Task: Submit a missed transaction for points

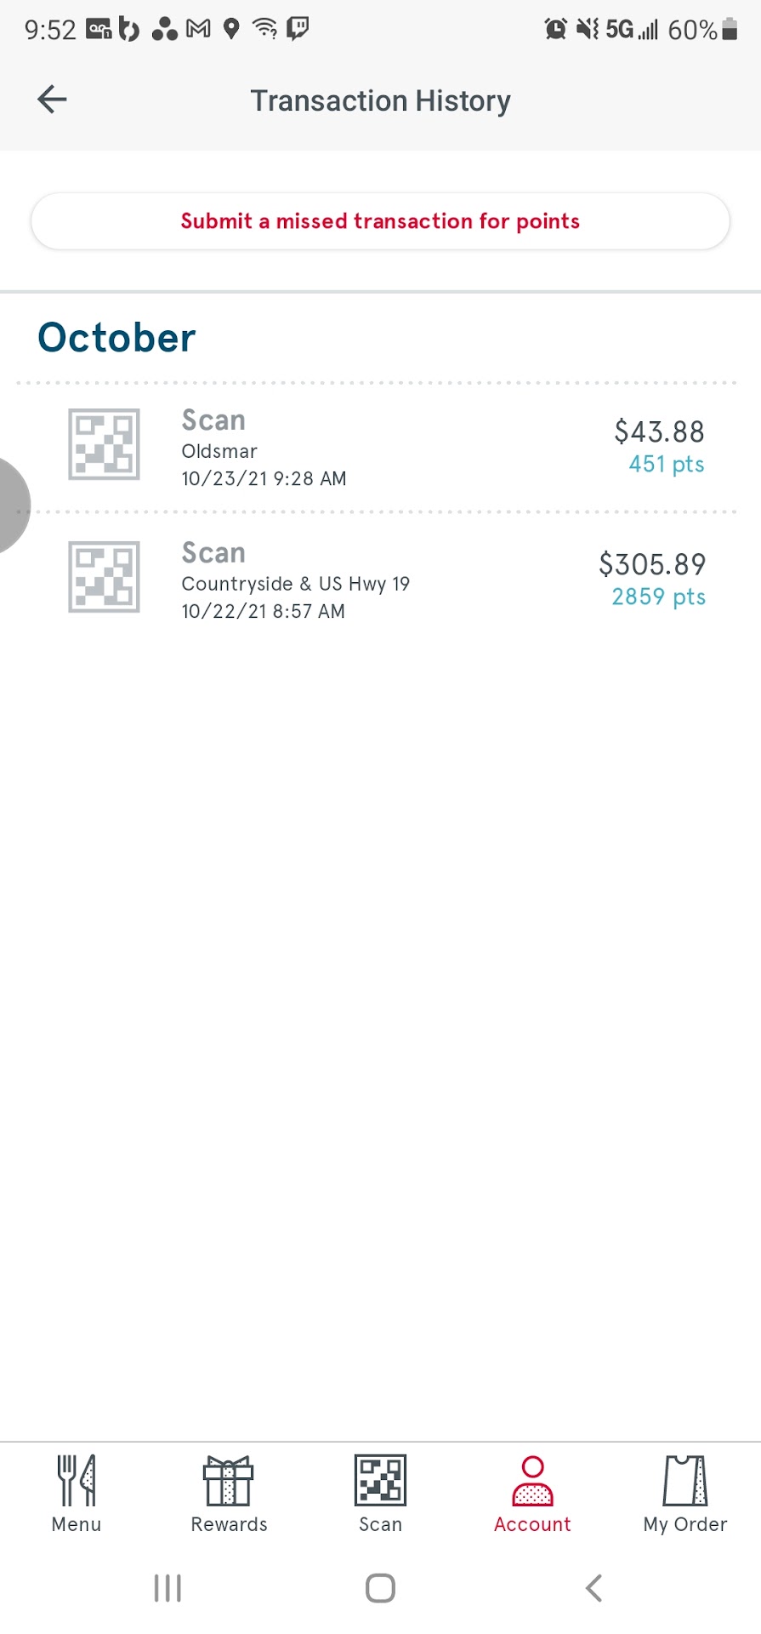Action: coord(380,221)
